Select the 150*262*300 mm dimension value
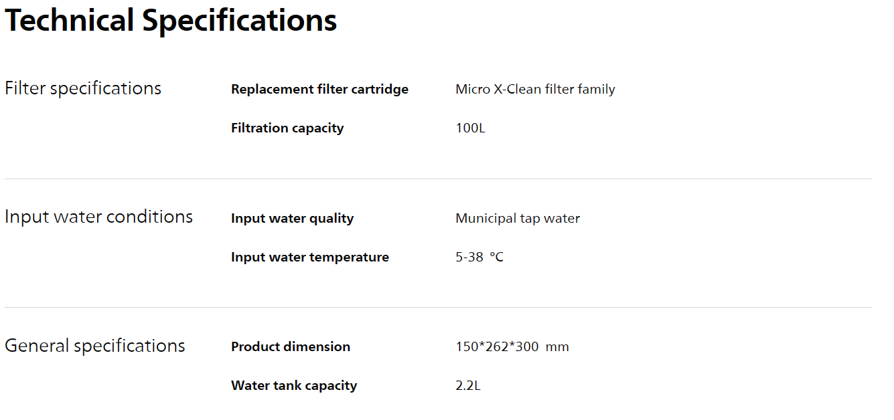This screenshot has width=894, height=420. (512, 346)
